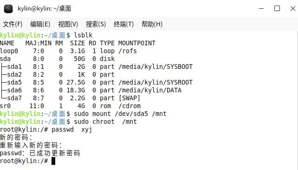Screen dimensions: 298x170
Task: Close the terminal window
Action: [x=293, y=8]
